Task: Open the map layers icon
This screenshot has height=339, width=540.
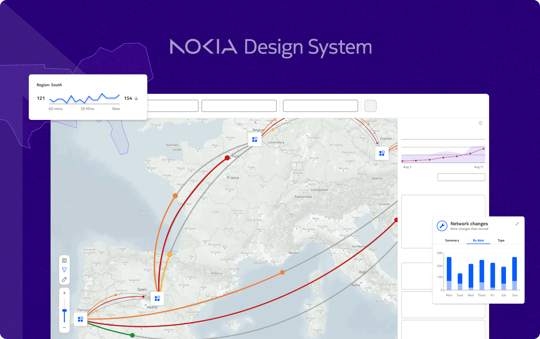Action: pos(64,260)
